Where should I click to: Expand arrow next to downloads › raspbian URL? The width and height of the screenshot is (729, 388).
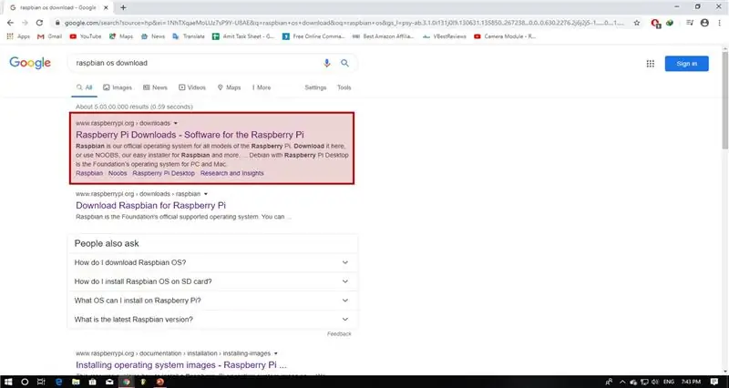coord(206,194)
